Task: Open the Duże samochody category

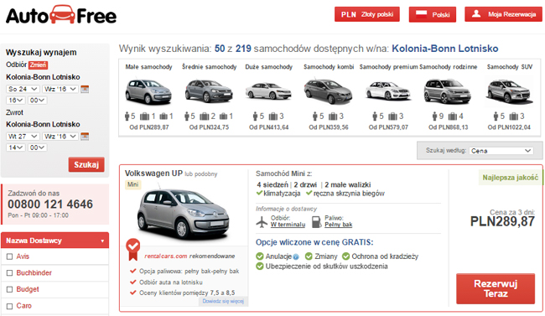Action: pos(268,67)
